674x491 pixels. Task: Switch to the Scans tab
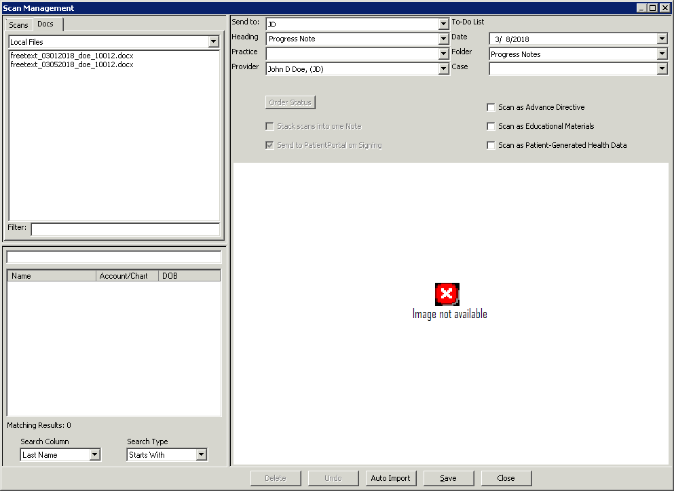[19, 25]
